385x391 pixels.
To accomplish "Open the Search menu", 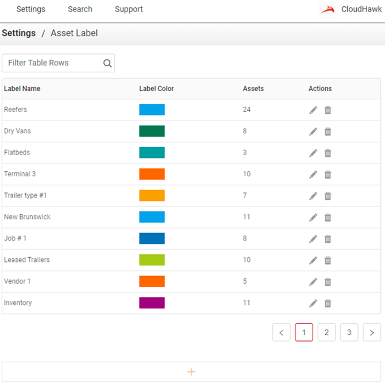I will click(80, 9).
